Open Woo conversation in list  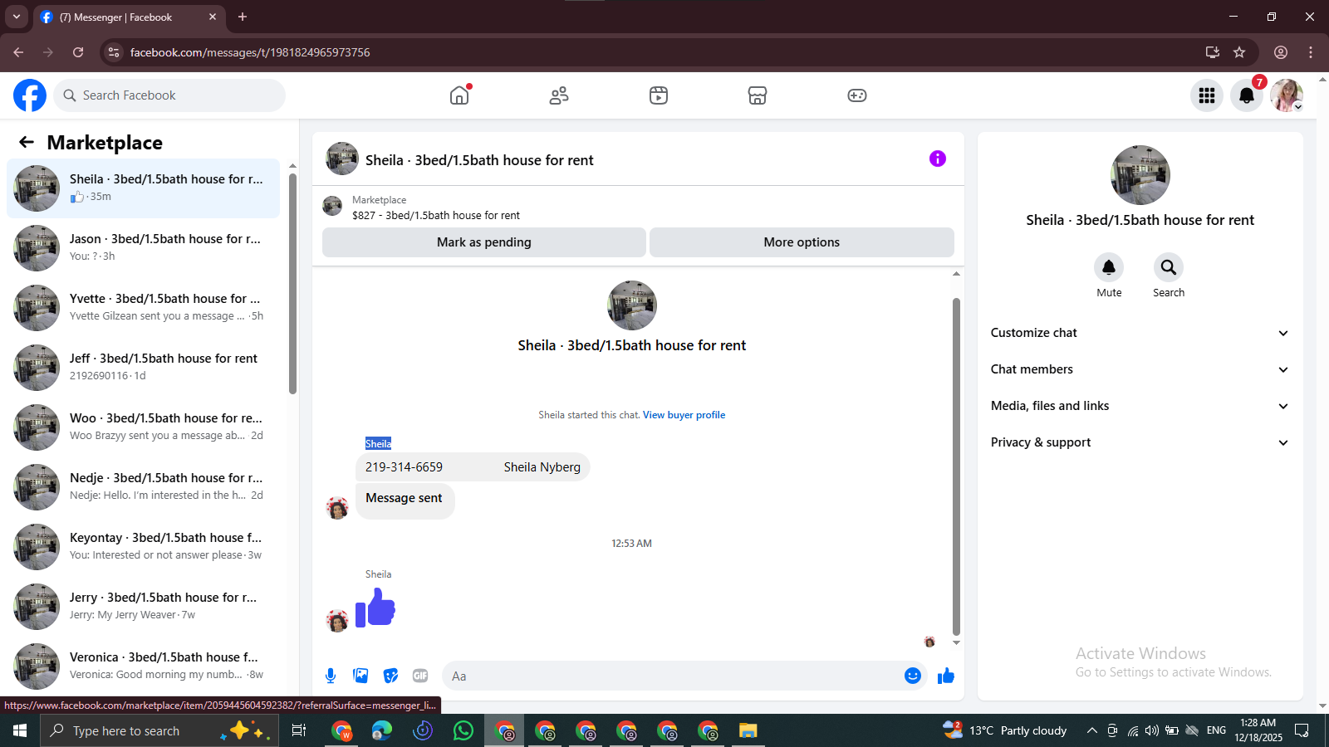pyautogui.click(x=143, y=427)
